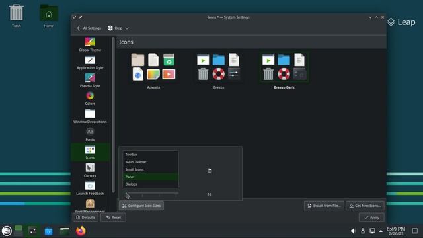
Task: Expand hidden system tray icons
Action: (381, 231)
